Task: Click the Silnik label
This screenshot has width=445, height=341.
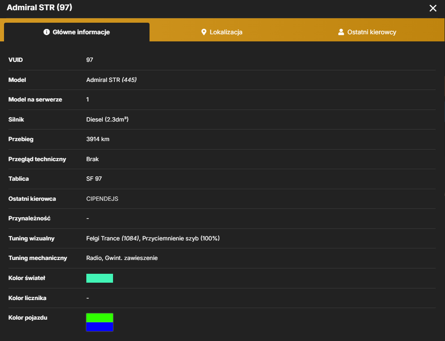Action: (x=16, y=119)
